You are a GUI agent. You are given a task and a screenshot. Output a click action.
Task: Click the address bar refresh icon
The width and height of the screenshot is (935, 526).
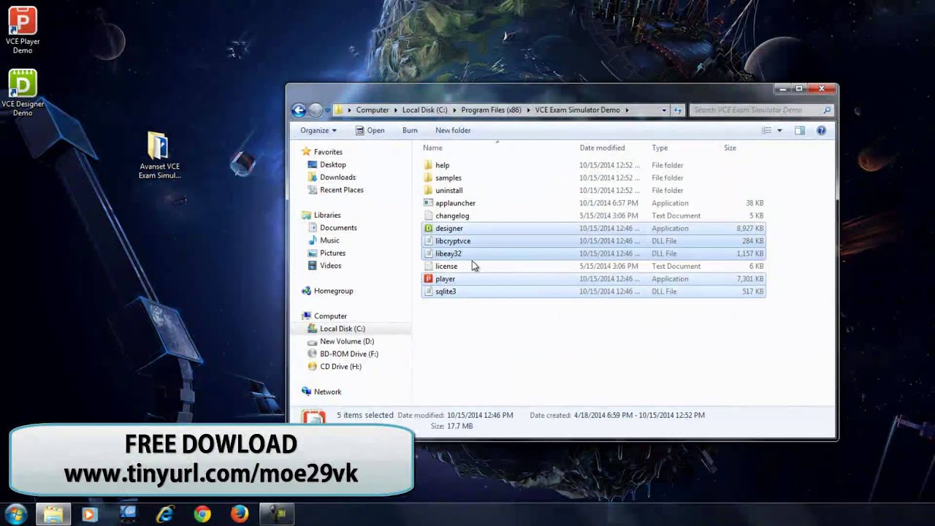[x=678, y=110]
